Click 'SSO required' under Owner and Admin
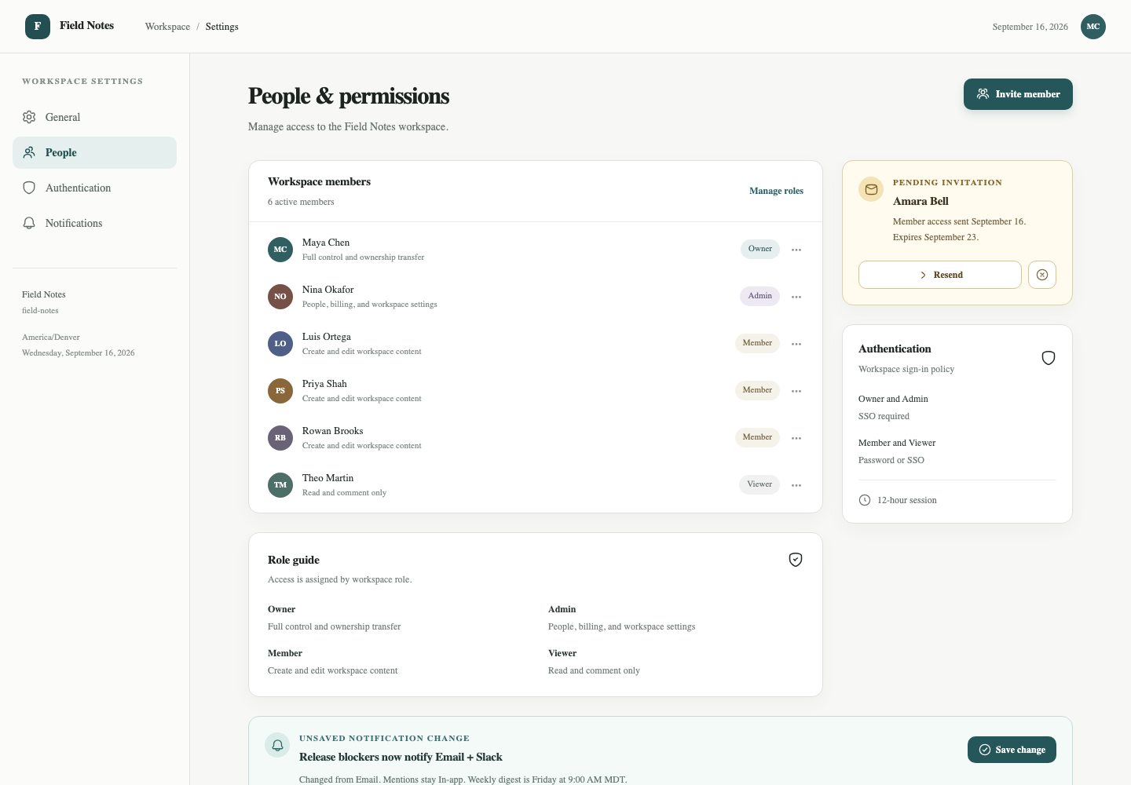 click(884, 416)
